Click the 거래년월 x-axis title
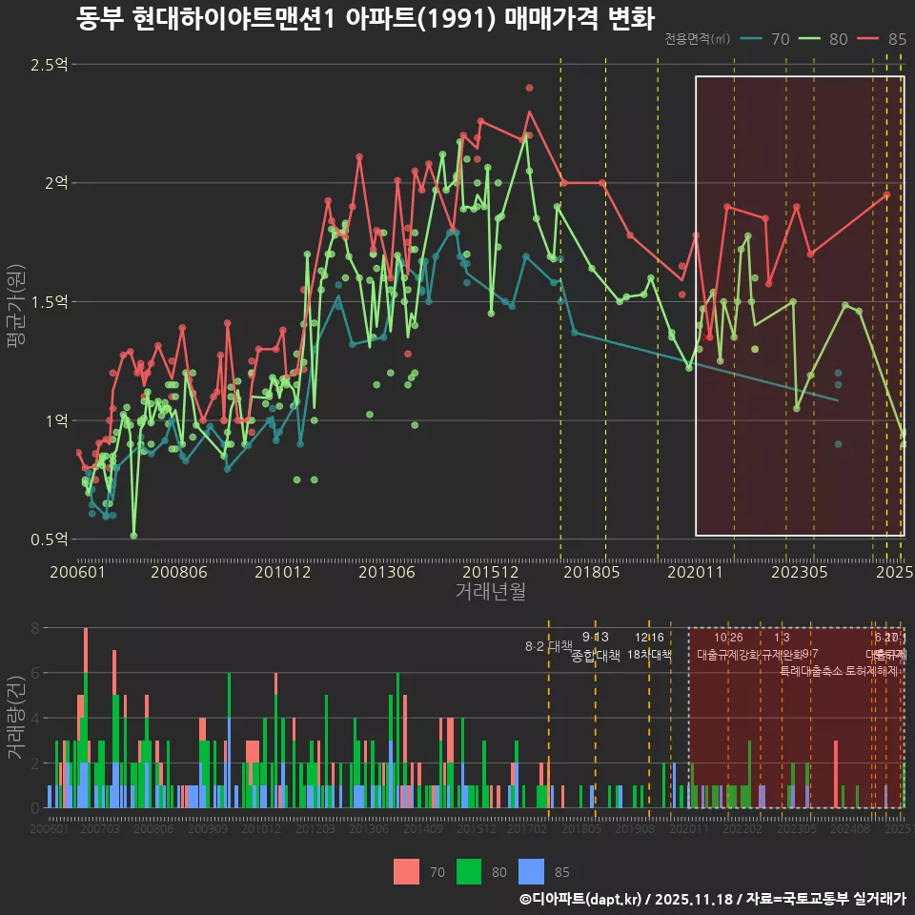The height and width of the screenshot is (915, 915). (490, 592)
